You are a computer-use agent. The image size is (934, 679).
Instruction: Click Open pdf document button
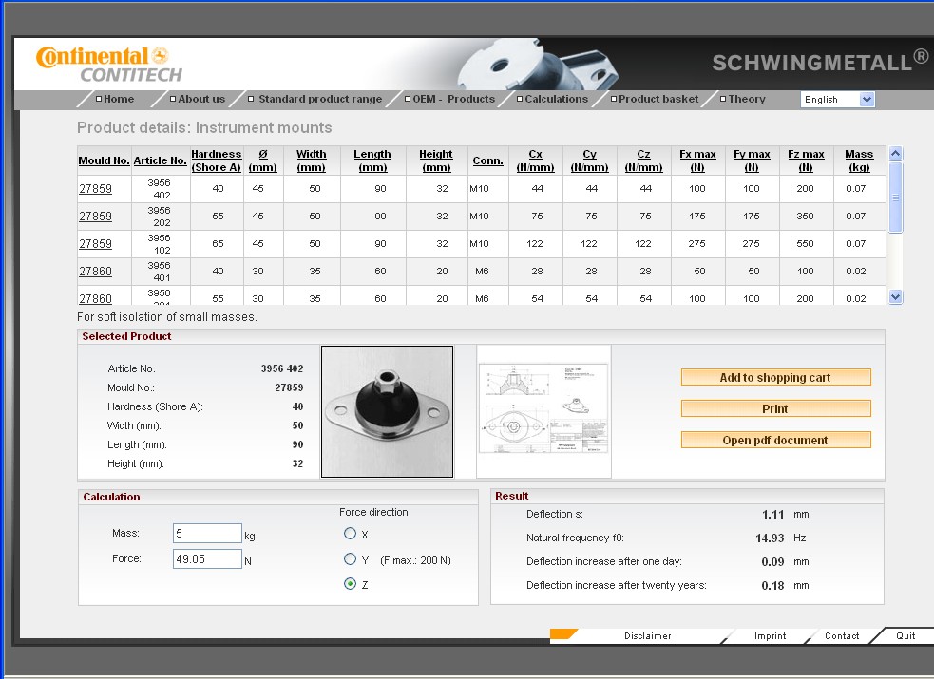point(775,440)
